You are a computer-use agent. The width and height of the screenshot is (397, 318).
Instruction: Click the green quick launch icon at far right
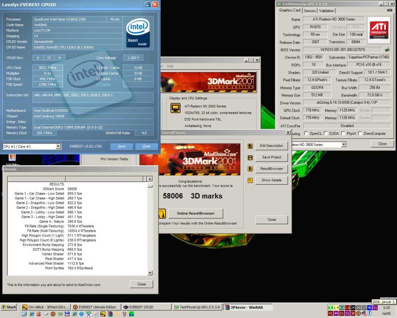click(x=131, y=314)
